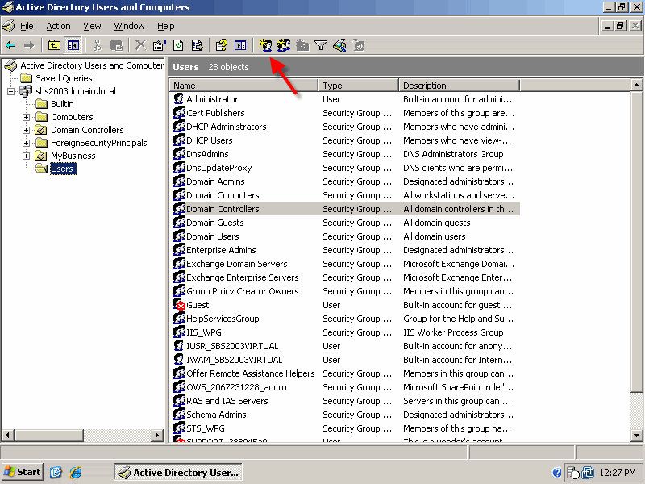Click the Find objects toolbar icon
This screenshot has height=484, width=645.
coord(339,45)
